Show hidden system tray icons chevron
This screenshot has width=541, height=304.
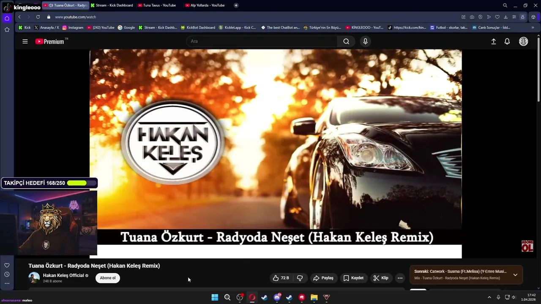click(489, 297)
